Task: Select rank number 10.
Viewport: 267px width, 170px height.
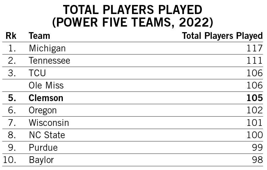Action: pos(10,160)
